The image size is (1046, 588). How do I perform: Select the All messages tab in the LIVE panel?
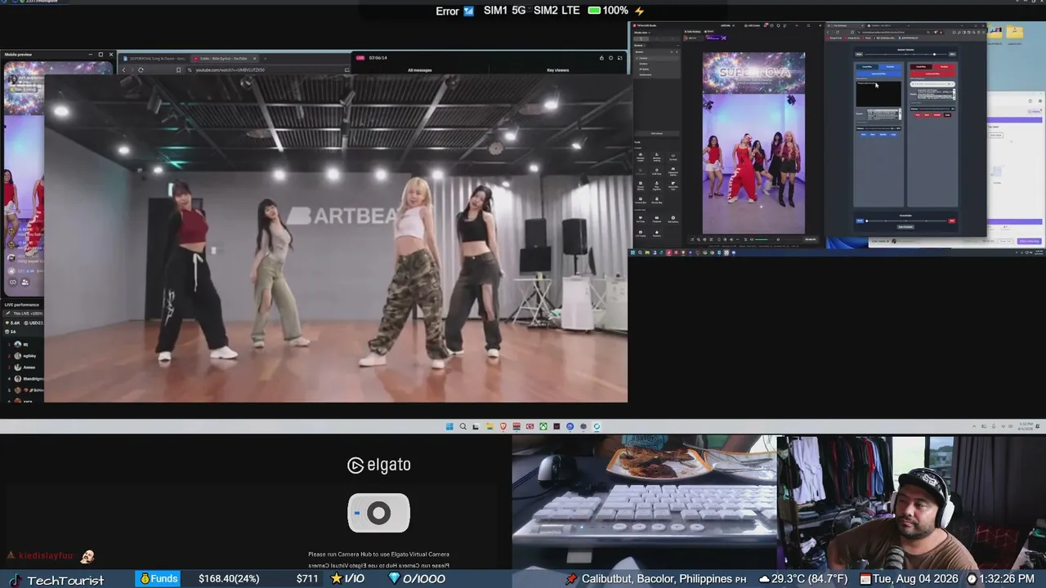coord(419,70)
